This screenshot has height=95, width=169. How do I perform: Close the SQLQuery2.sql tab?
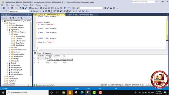(64, 15)
